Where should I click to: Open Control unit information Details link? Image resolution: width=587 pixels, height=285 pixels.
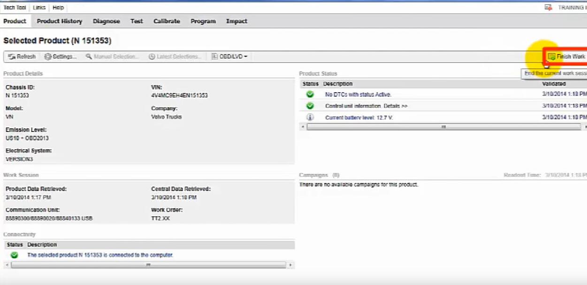click(366, 106)
